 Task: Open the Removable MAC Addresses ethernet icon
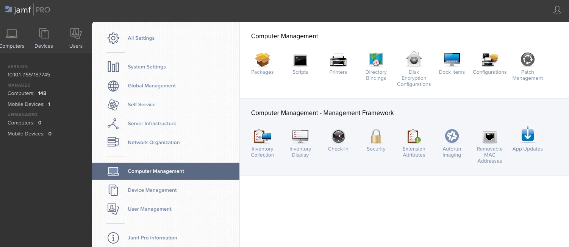[489, 137]
